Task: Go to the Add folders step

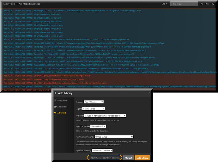Action: tap(62, 107)
